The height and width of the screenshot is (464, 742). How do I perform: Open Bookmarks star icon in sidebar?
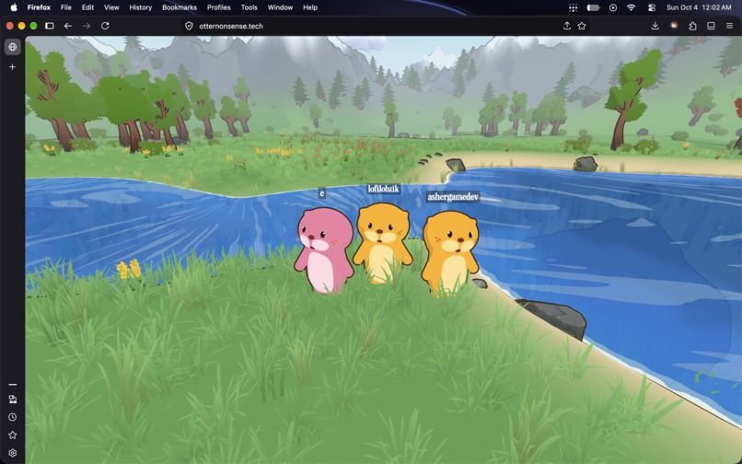[x=13, y=435]
